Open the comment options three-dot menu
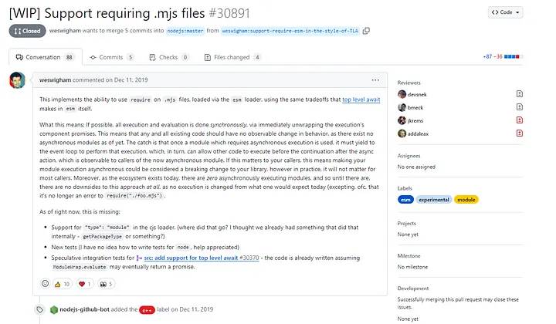556x324 pixels. (x=375, y=80)
